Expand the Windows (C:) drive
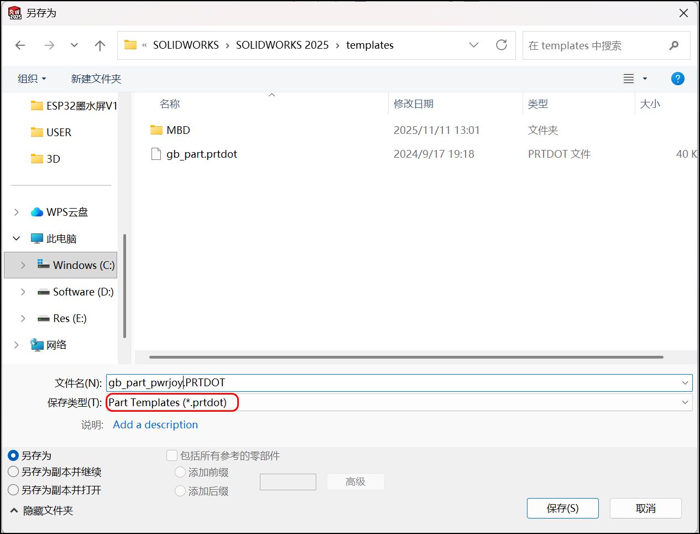The width and height of the screenshot is (700, 534). [x=23, y=265]
